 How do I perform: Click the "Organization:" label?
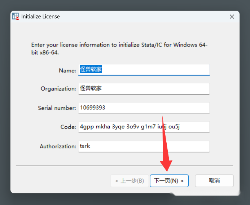pyautogui.click(x=58, y=89)
